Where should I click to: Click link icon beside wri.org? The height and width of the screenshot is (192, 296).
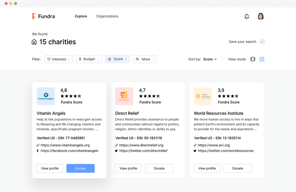[x=195, y=145]
